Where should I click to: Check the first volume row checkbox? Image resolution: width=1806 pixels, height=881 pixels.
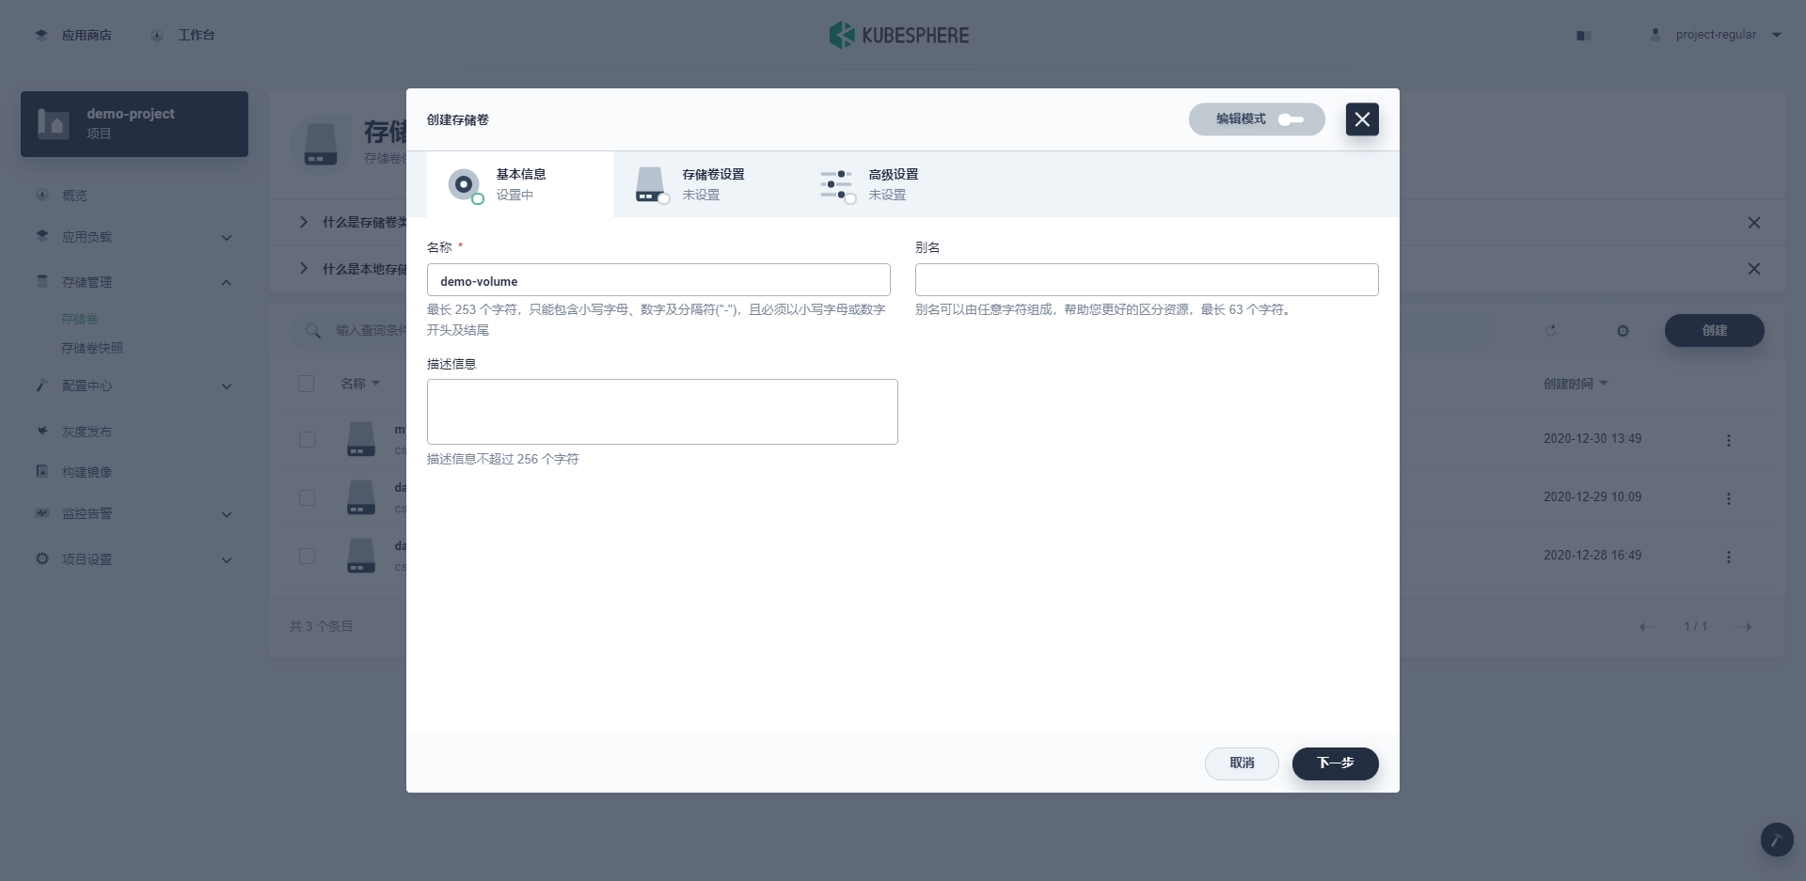307,439
